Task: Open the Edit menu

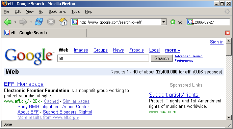Action: pyautogui.click(x=18, y=11)
